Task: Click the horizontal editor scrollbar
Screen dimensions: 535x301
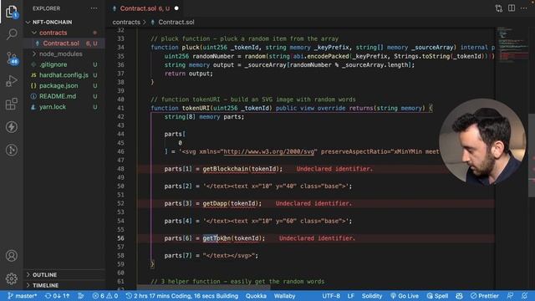Action: [x=204, y=288]
